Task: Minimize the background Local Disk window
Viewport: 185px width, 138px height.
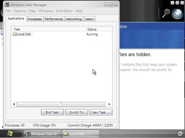Action: pyautogui.click(x=172, y=3)
